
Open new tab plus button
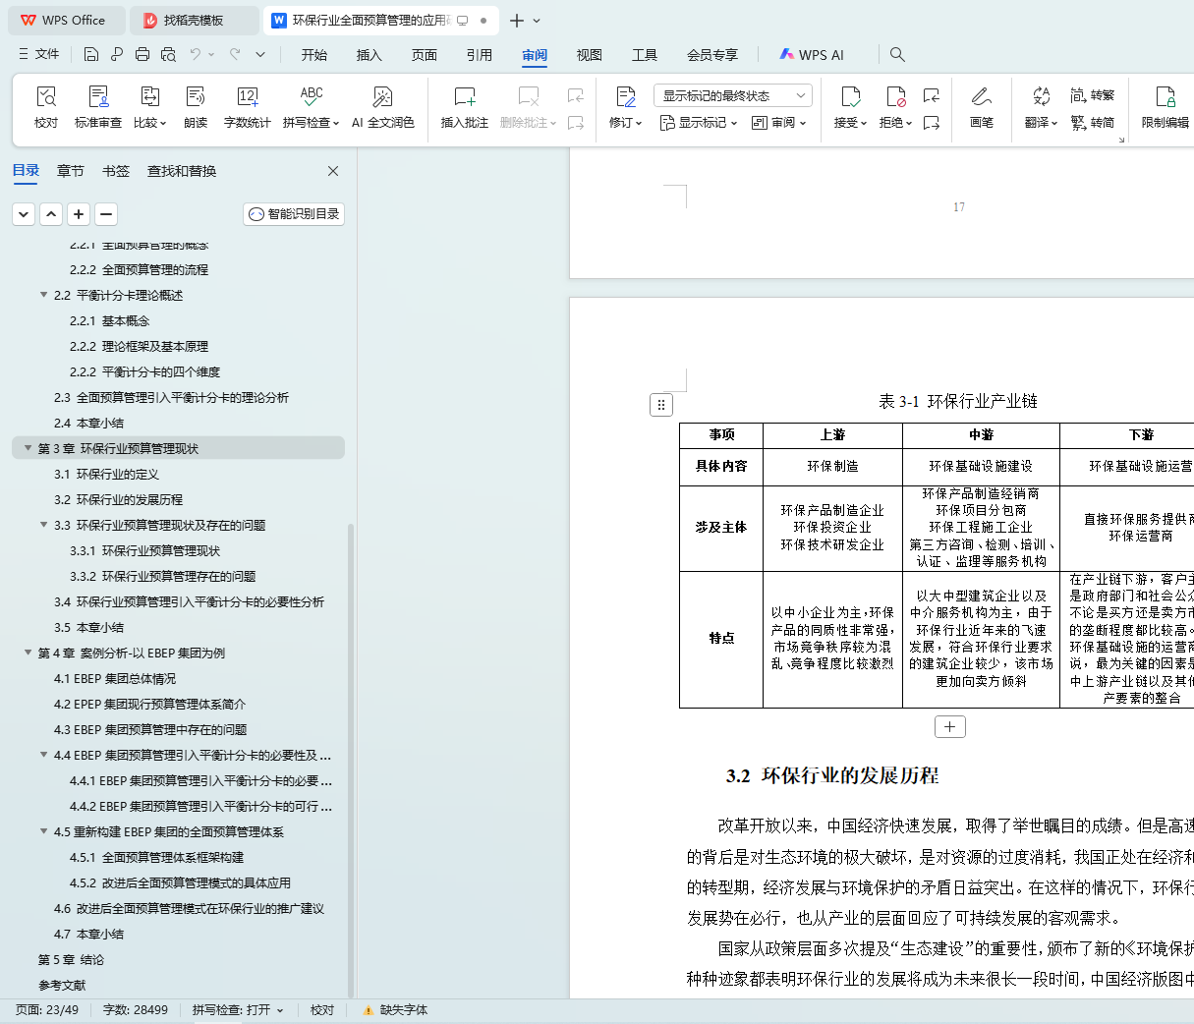pyautogui.click(x=517, y=20)
